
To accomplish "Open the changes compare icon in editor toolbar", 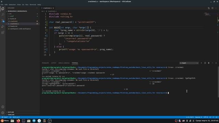I will coord(209,8).
